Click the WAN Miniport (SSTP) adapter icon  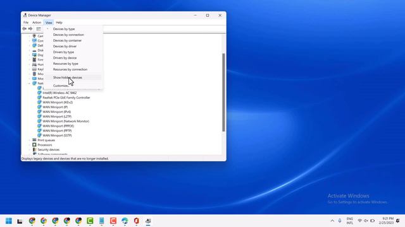tap(39, 135)
